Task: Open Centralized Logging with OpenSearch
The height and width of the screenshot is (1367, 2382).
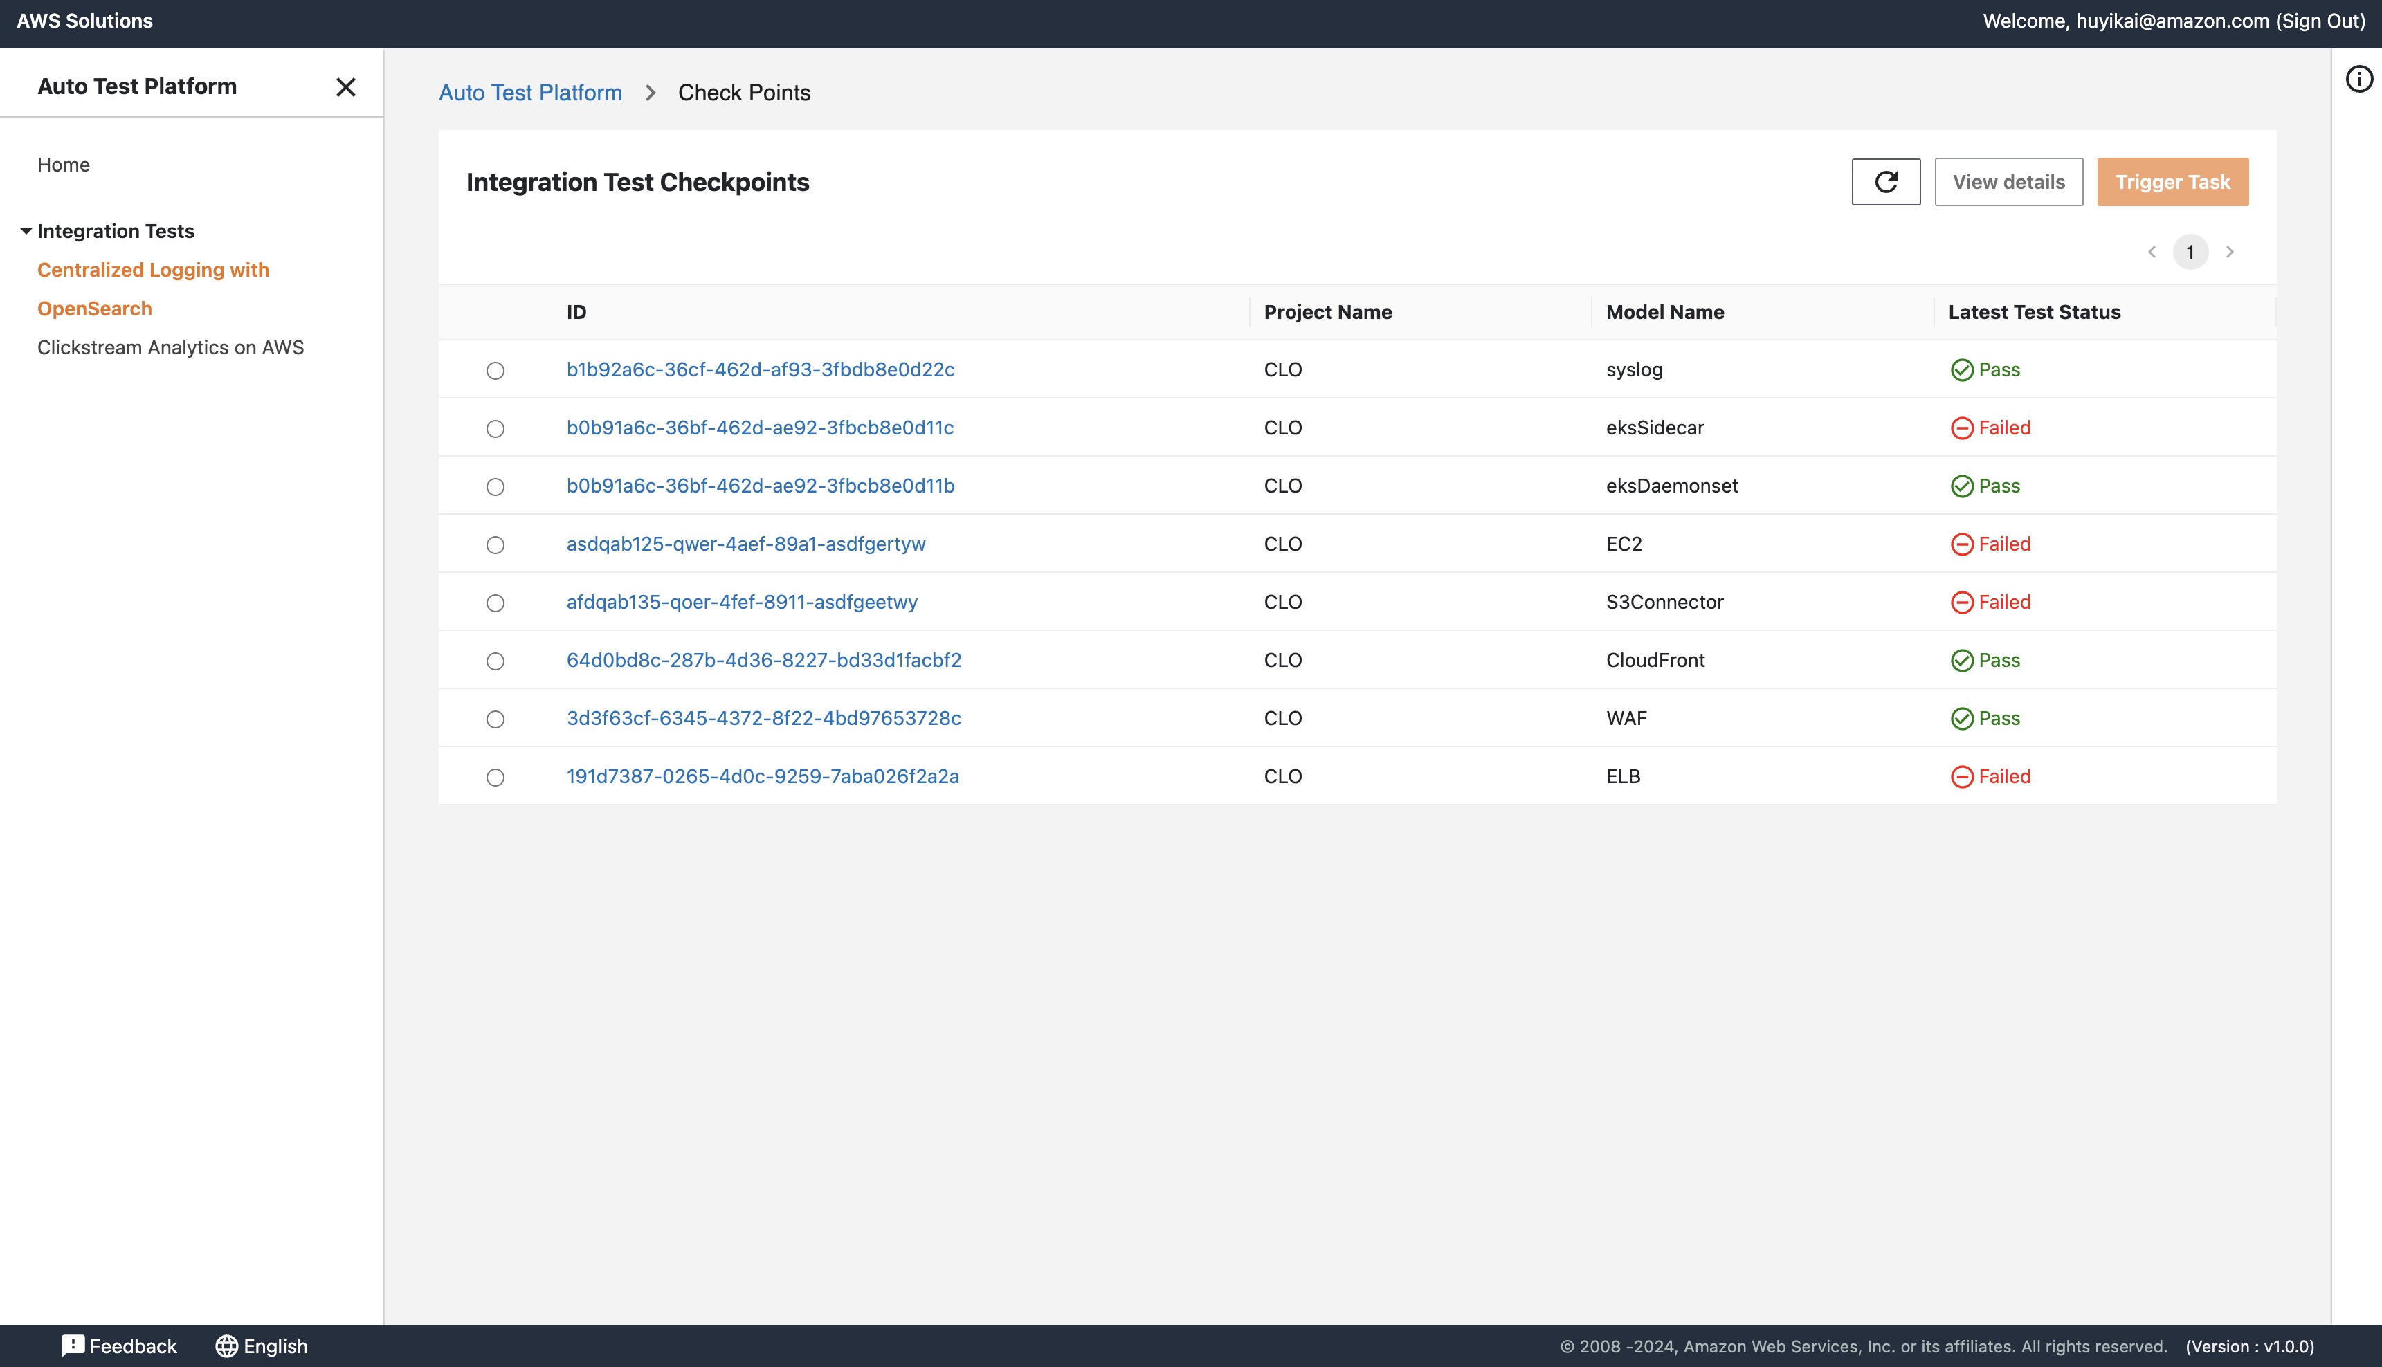Action: point(153,289)
